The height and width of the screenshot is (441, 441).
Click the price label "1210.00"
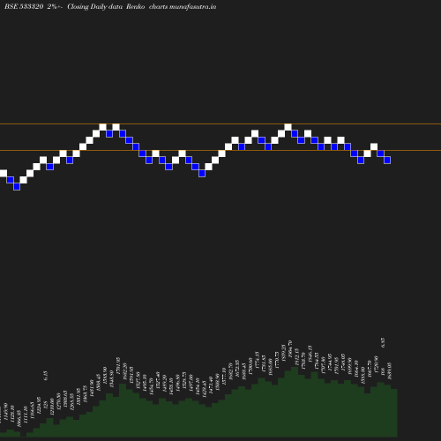(52, 407)
